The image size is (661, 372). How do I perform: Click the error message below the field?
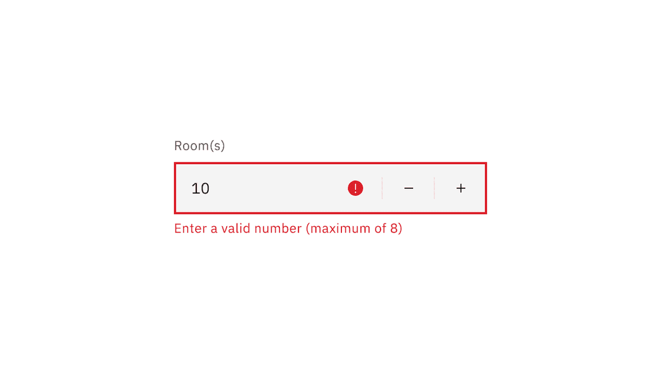tap(287, 228)
